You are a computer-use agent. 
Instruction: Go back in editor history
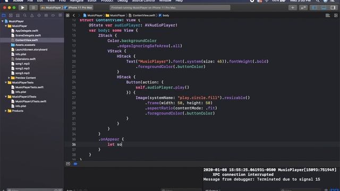[x=74, y=15]
